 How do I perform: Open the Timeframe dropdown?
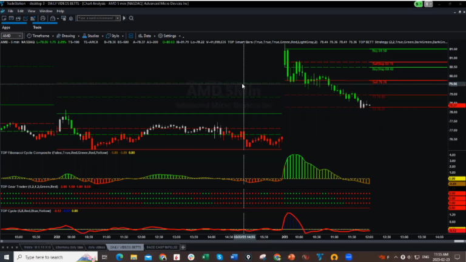tap(39, 36)
